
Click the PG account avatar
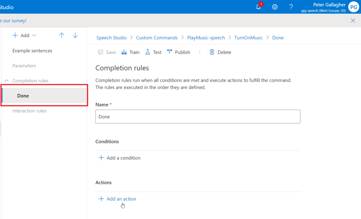tap(354, 7)
